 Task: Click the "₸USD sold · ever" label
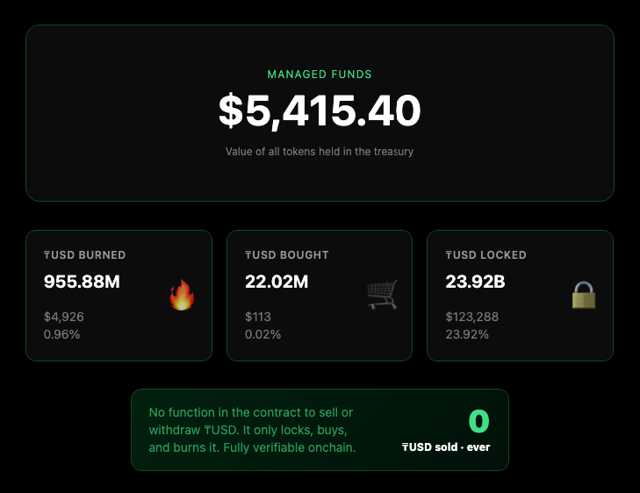click(x=446, y=447)
